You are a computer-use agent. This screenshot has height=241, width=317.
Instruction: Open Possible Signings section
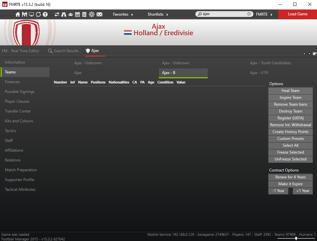25,92
